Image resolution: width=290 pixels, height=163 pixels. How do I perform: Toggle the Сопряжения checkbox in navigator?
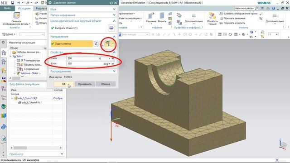pyautogui.click(x=18, y=69)
